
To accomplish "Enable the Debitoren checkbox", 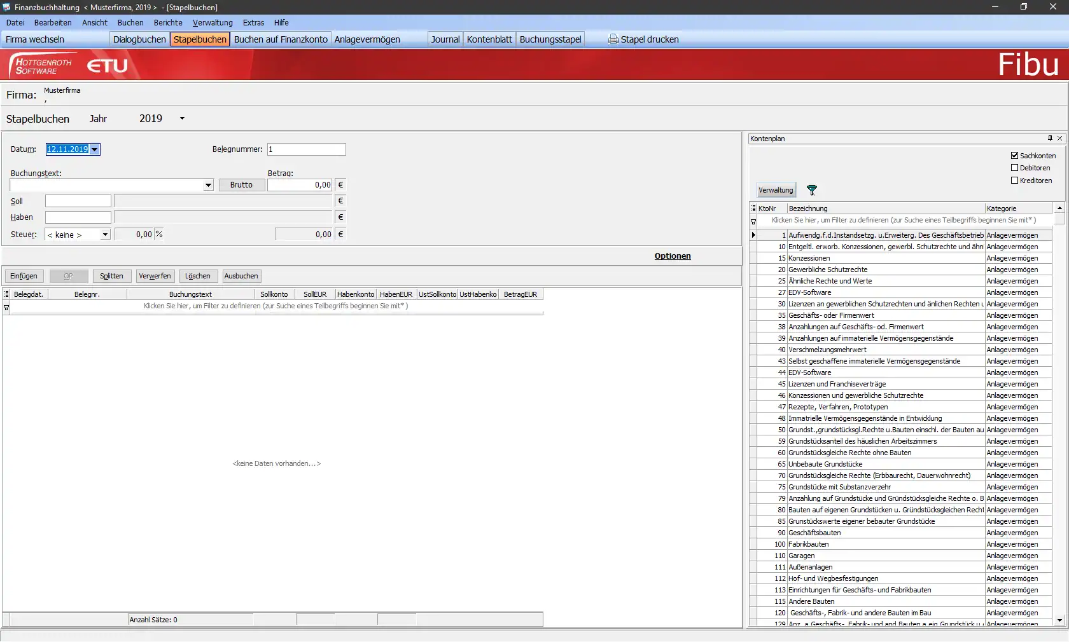I will pos(1015,168).
